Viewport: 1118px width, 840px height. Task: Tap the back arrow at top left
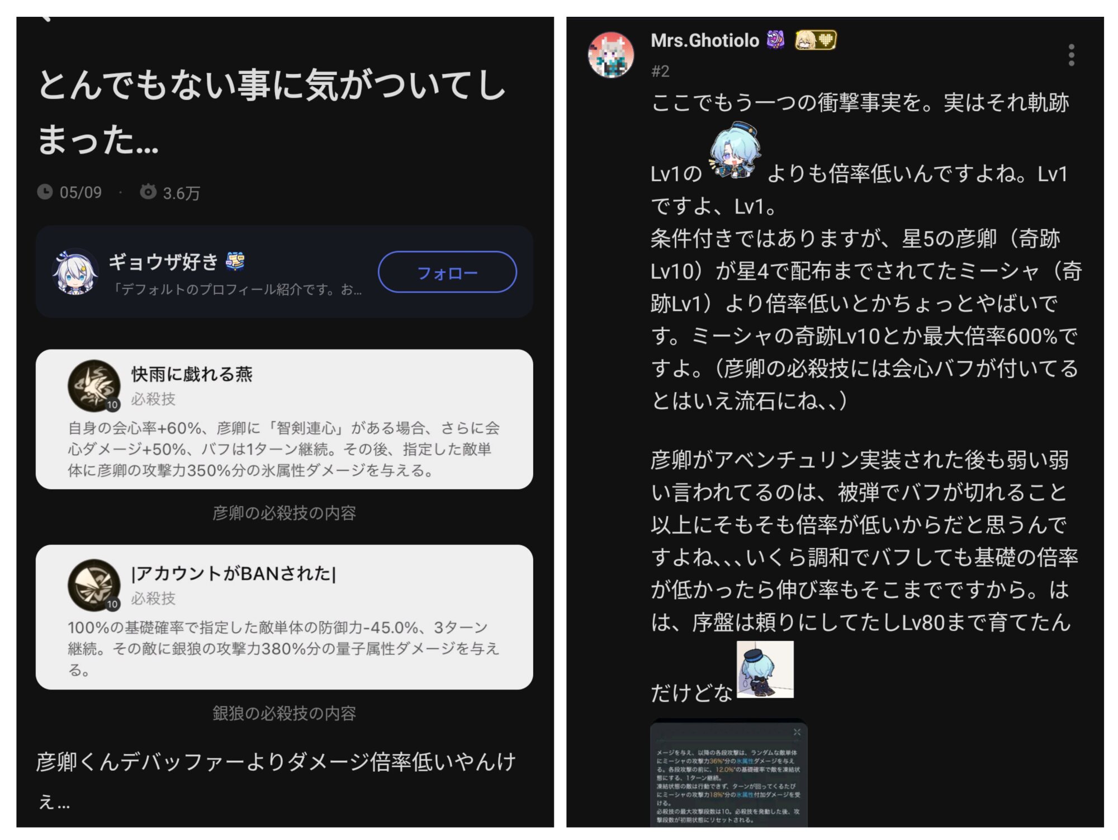pos(46,19)
